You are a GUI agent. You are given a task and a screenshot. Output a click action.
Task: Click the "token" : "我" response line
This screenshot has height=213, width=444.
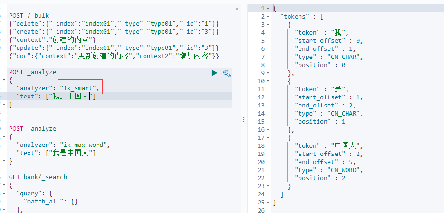pyautogui.click(x=321, y=33)
